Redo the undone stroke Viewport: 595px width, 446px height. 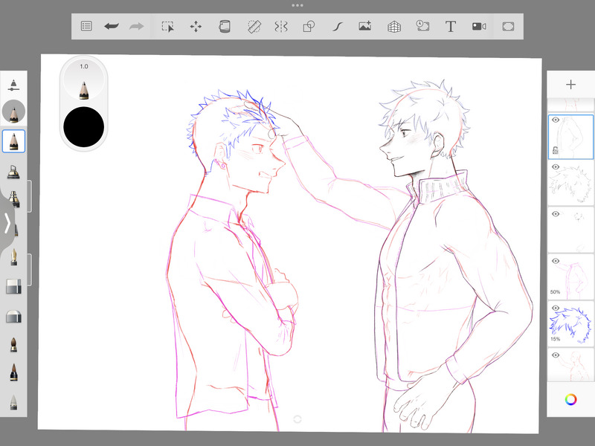[137, 26]
